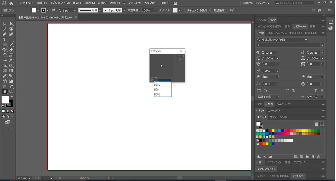Select the Rectangle tool
This screenshot has width=336, height=181.
(5, 45)
